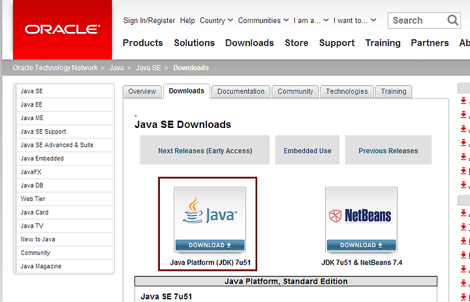Click the Oracle logo
Viewport: 470px width, 302px height.
pyautogui.click(x=63, y=29)
